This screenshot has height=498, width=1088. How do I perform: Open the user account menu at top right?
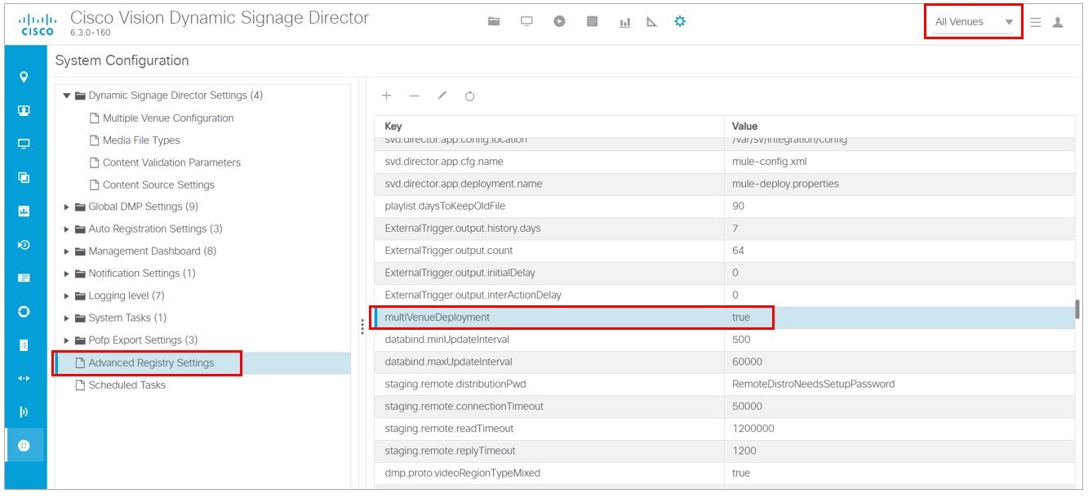[x=1059, y=22]
